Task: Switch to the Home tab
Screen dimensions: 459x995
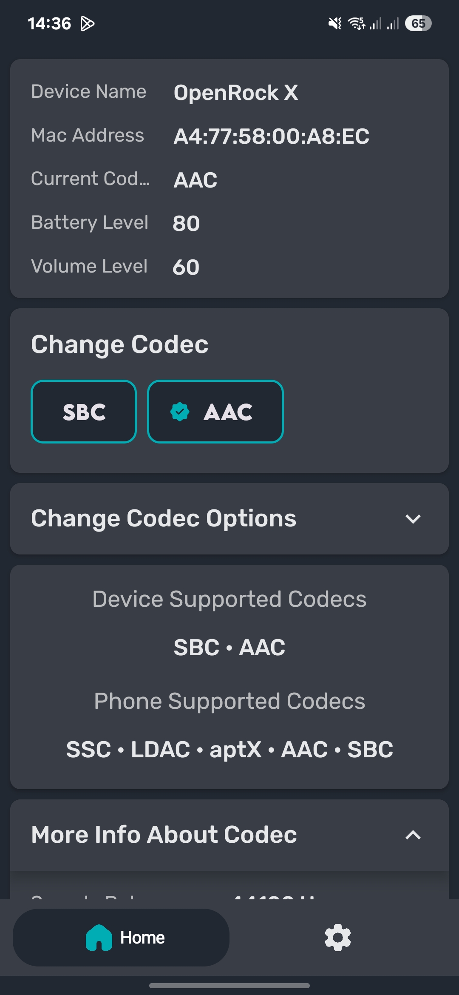Action: click(x=121, y=938)
